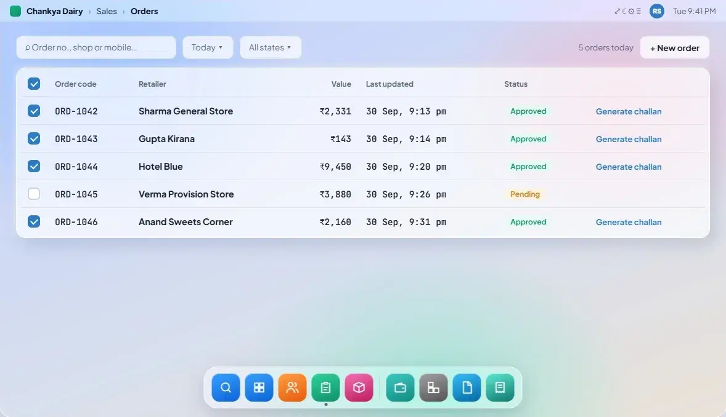
Task: Open the pink box icon in the dock
Action: point(359,387)
